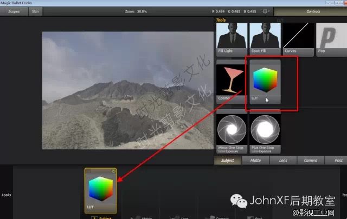
Task: Open the Controls panel
Action: (310, 11)
